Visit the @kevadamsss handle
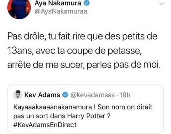The height and width of the screenshot is (134, 171). (x=93, y=95)
